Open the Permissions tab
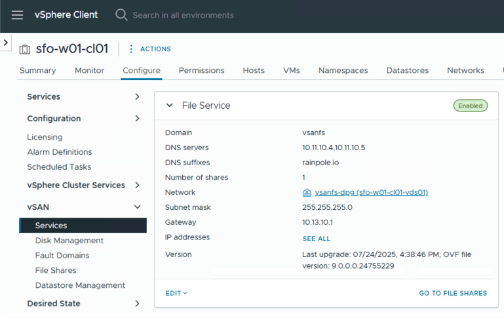Image resolution: width=504 pixels, height=320 pixels. click(x=201, y=71)
